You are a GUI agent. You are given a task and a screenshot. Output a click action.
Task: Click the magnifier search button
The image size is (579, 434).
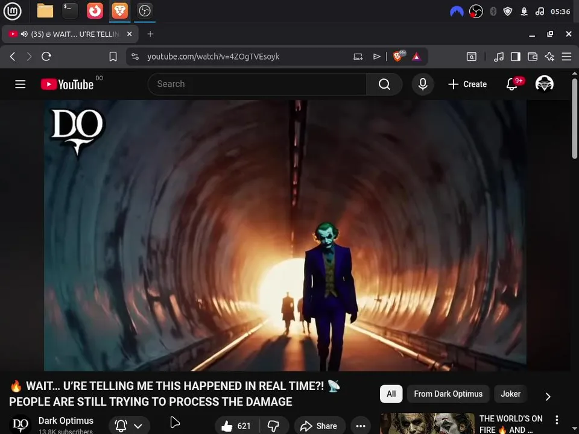[x=384, y=84]
